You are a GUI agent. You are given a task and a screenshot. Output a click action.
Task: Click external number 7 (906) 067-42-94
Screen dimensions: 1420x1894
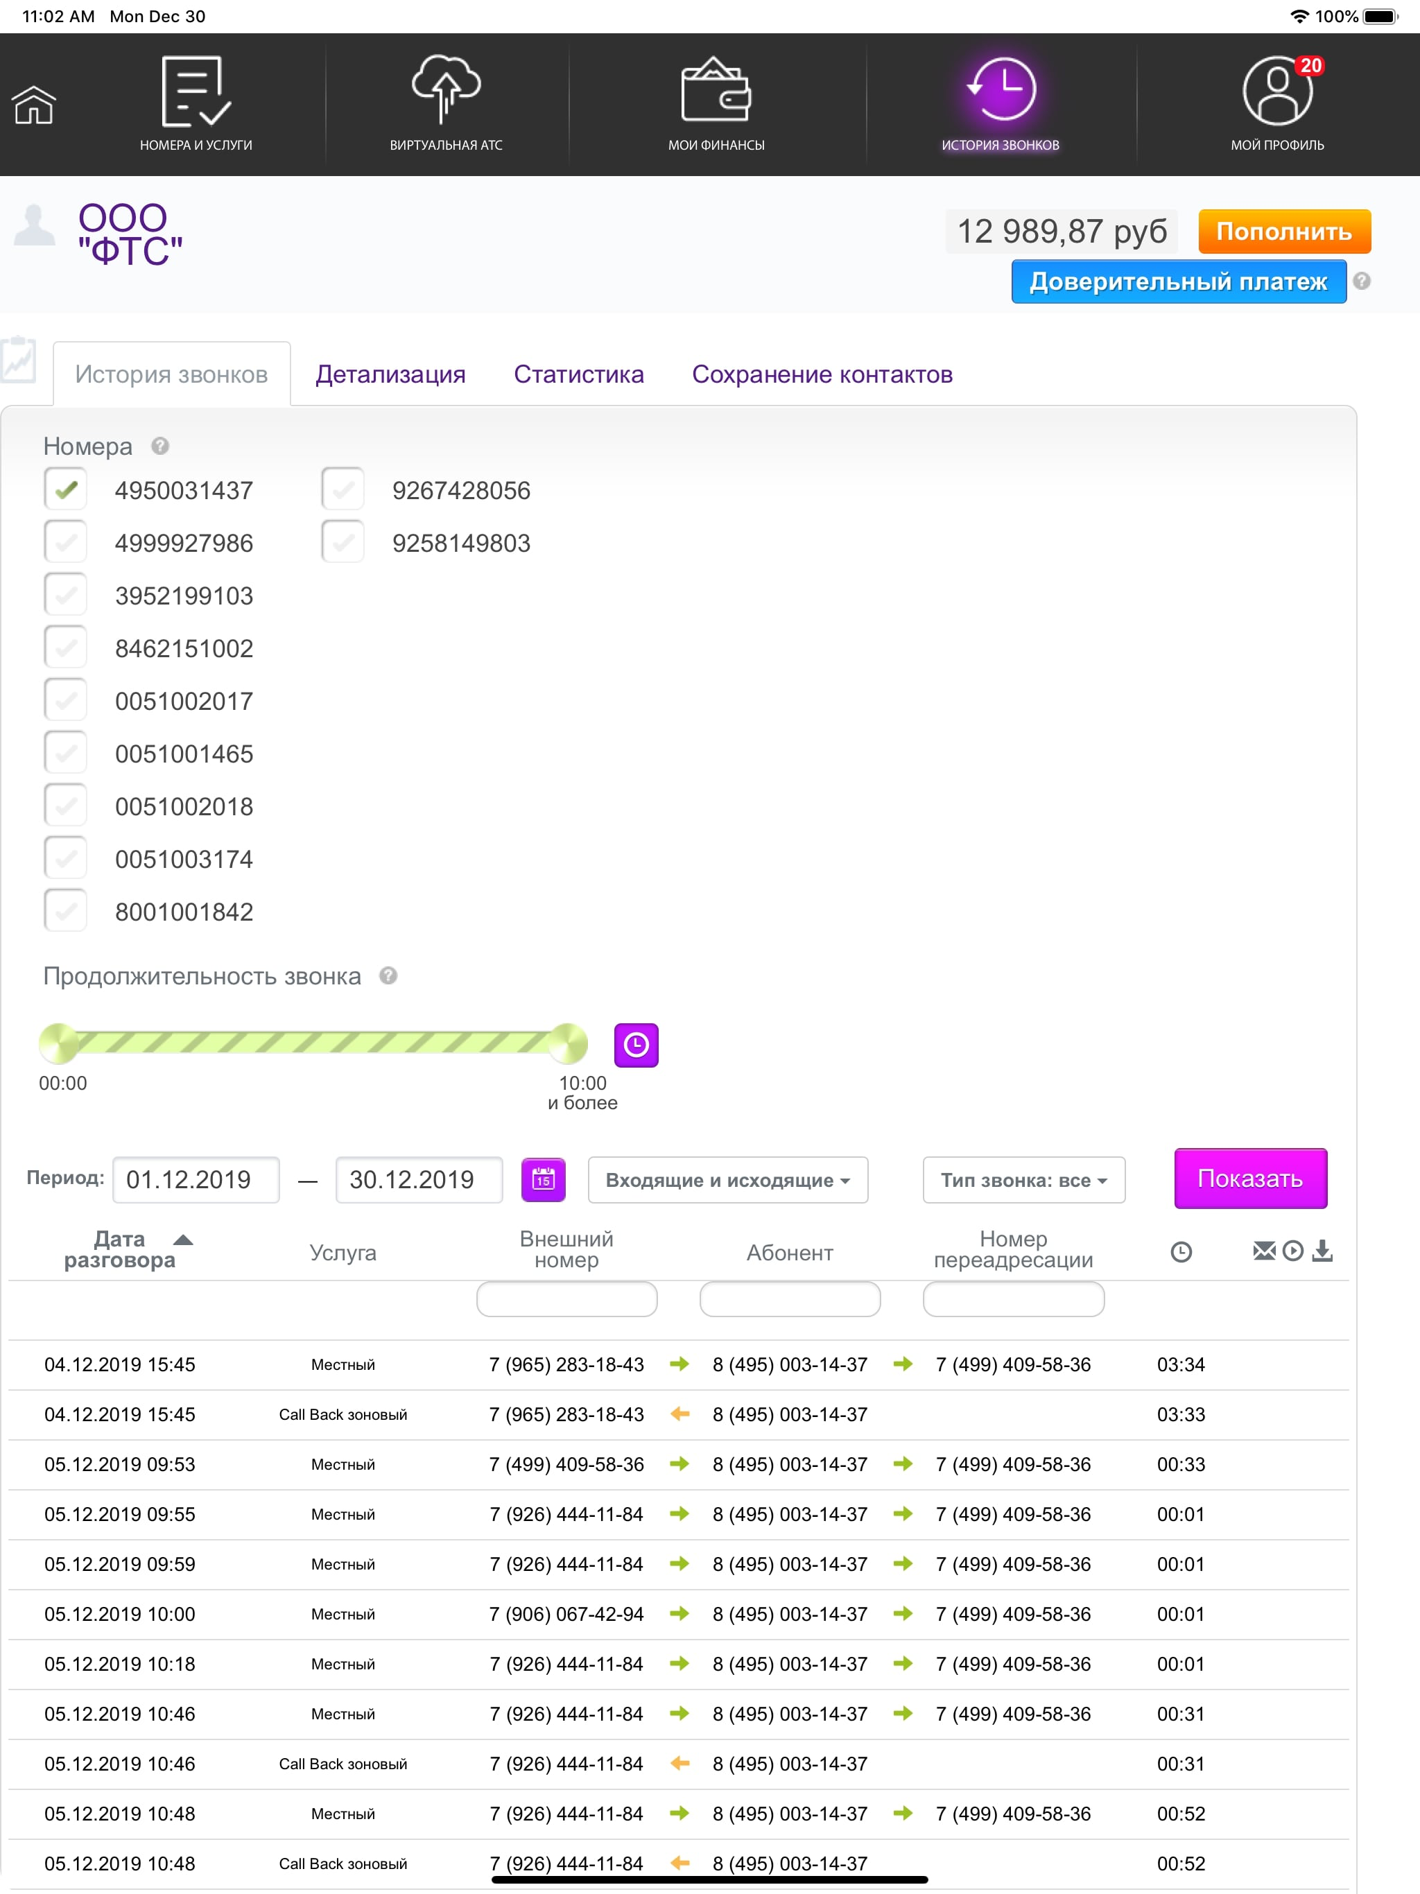(x=566, y=1614)
